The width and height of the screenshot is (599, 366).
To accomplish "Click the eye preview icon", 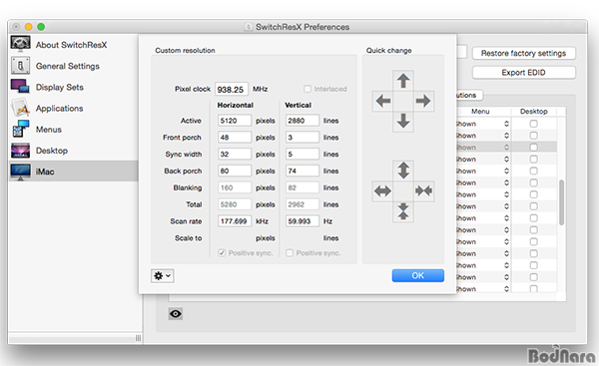I will click(x=176, y=314).
